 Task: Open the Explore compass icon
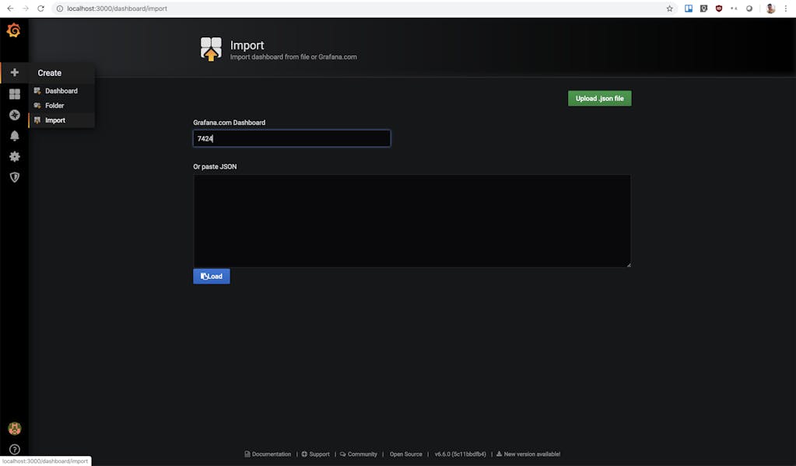[x=14, y=115]
